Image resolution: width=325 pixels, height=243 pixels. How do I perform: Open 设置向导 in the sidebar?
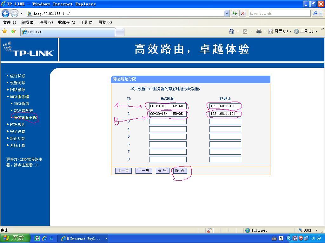[17, 83]
